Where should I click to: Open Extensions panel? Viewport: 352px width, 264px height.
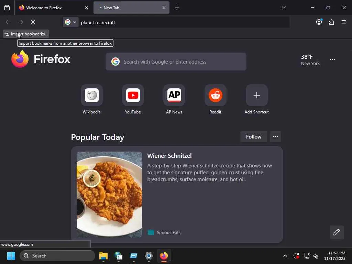[x=331, y=22]
